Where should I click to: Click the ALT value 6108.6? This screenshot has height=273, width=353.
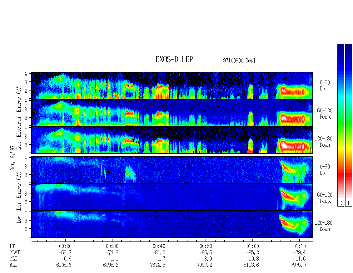pyautogui.click(x=64, y=265)
